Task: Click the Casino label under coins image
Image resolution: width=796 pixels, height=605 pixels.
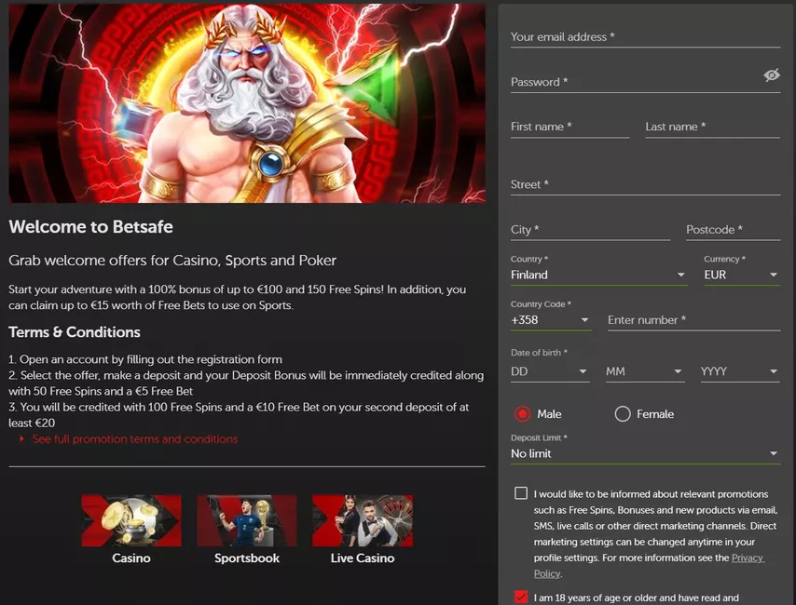Action: pos(131,558)
